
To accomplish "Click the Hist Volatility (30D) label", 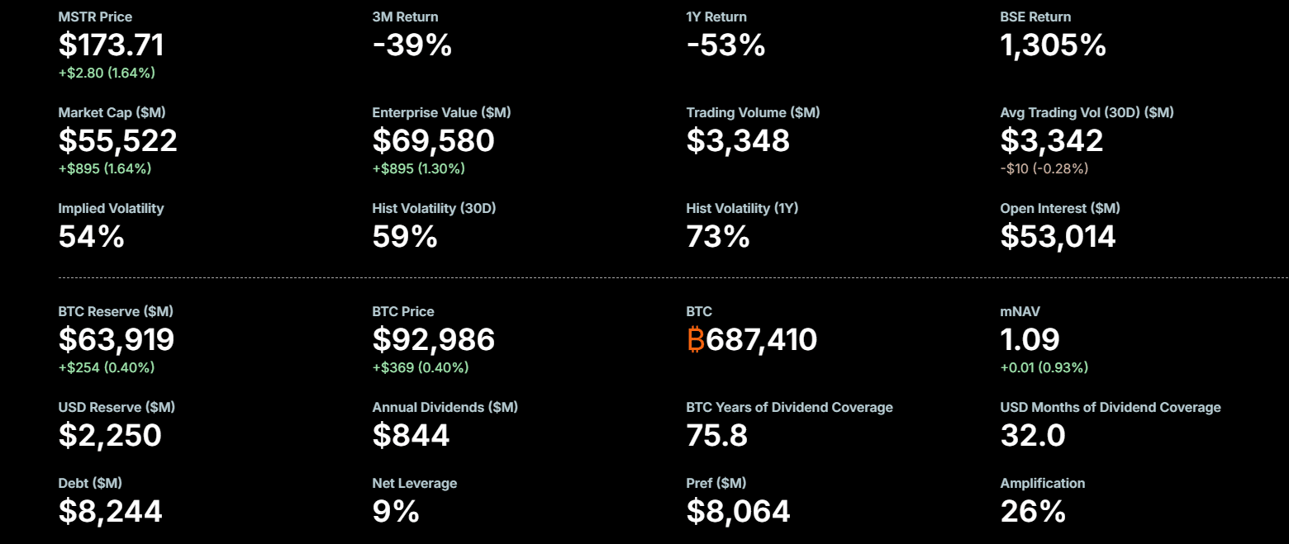I will (x=434, y=208).
